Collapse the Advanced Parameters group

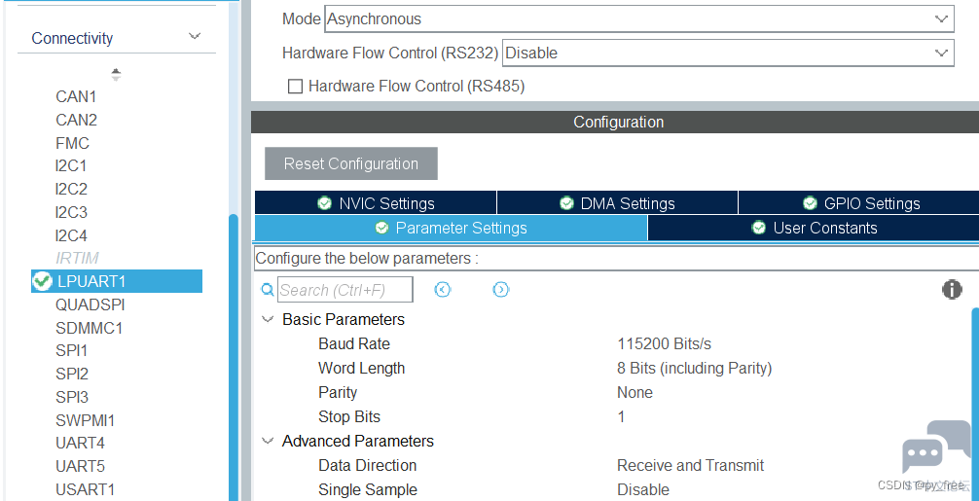(268, 441)
